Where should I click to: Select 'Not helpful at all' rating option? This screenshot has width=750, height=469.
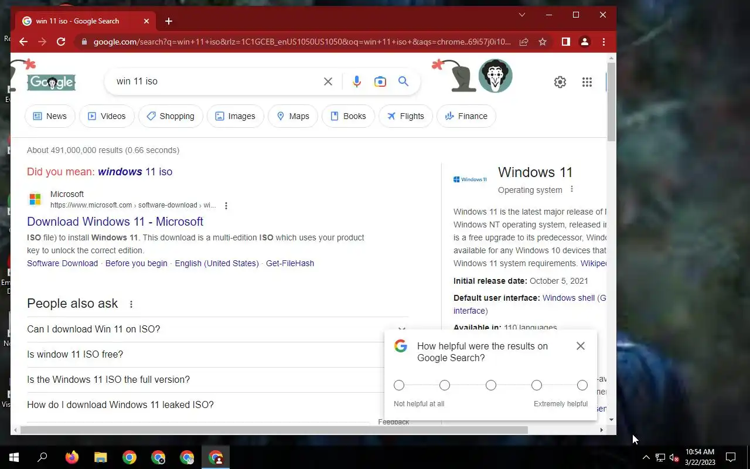click(x=399, y=385)
